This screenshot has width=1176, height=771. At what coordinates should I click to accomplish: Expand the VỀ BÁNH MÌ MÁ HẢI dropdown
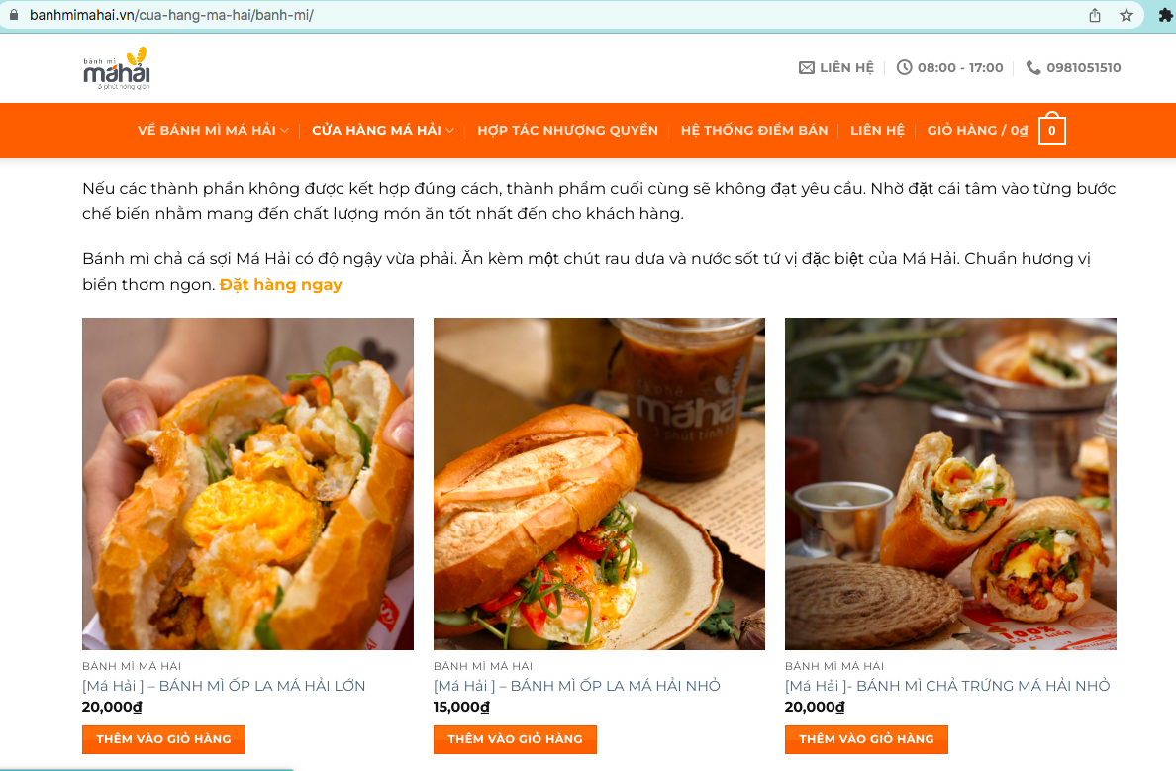coord(213,131)
